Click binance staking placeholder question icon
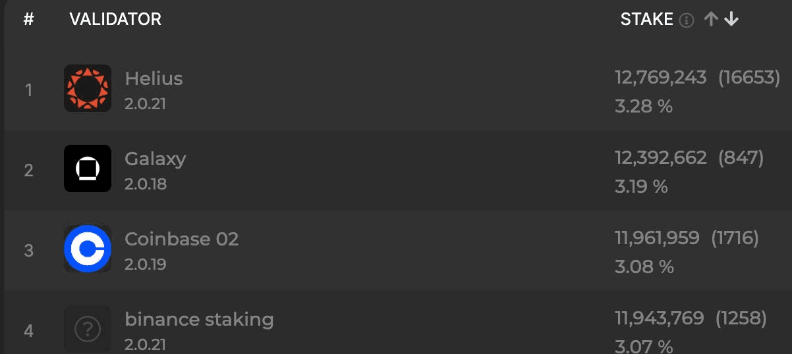 pos(88,329)
